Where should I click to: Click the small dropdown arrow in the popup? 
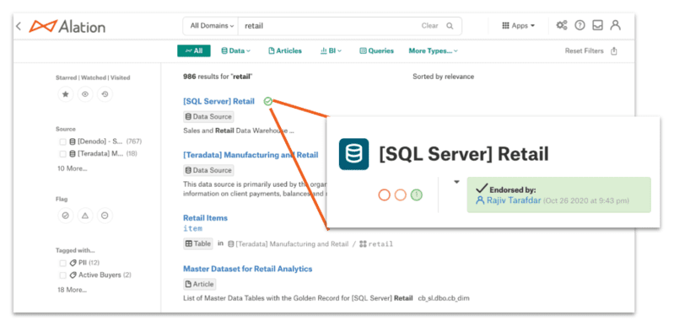tap(456, 182)
